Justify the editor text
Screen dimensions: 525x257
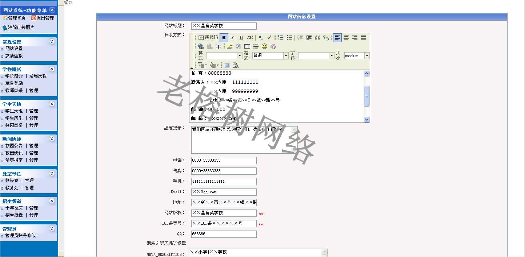click(x=364, y=37)
